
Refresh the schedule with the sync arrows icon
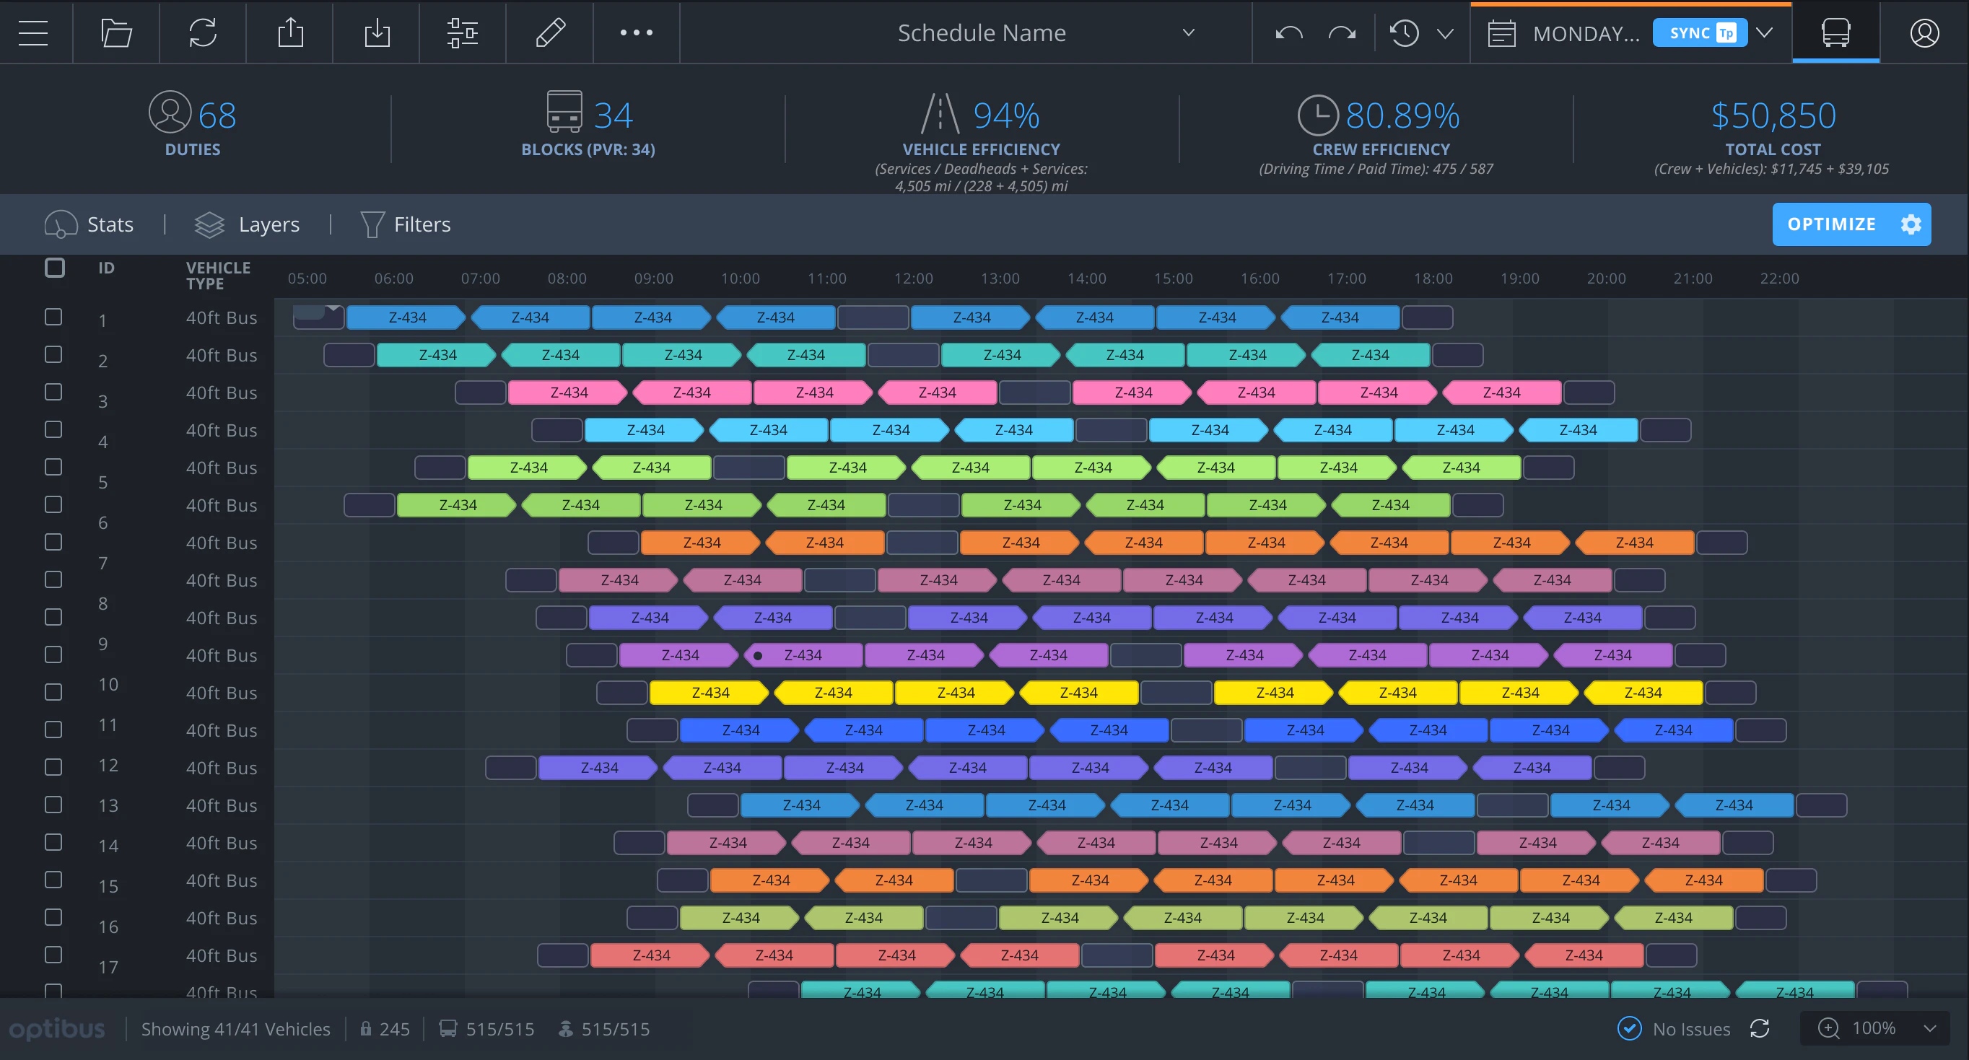click(x=202, y=33)
